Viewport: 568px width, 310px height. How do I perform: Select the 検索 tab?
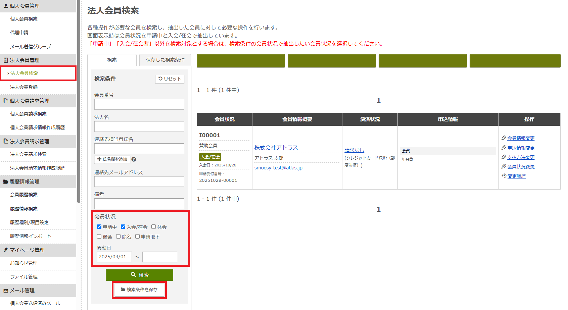(x=112, y=60)
